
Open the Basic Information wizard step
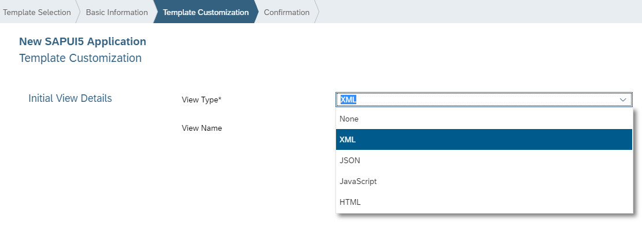[117, 12]
